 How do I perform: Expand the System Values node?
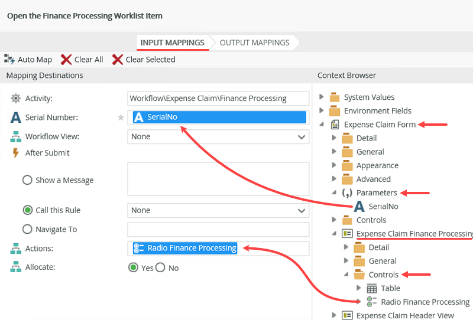pos(322,97)
